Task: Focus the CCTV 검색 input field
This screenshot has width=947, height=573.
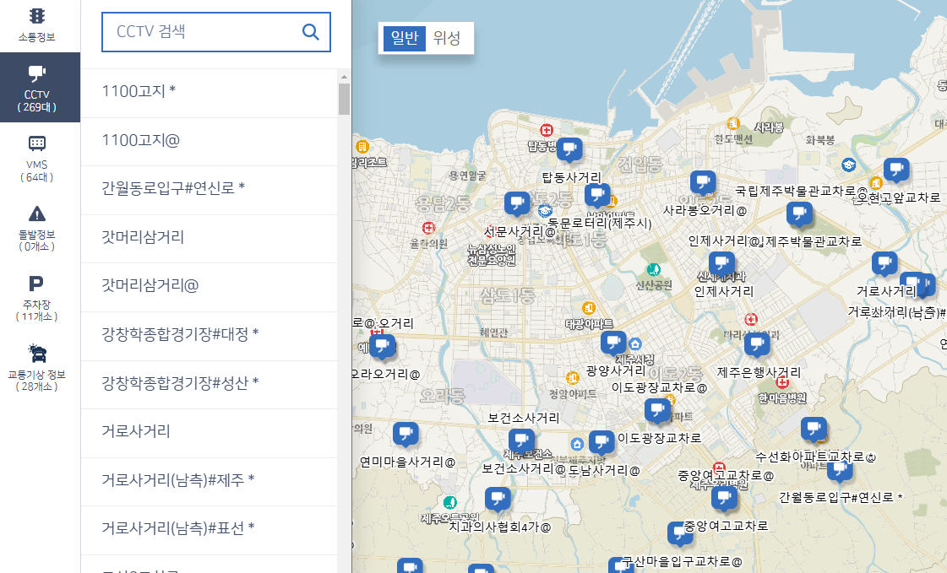Action: click(215, 31)
